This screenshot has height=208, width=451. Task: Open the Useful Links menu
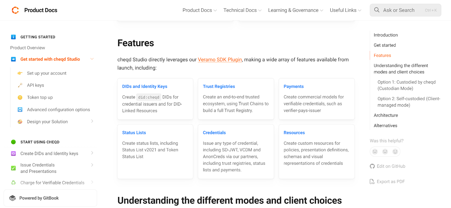(345, 10)
